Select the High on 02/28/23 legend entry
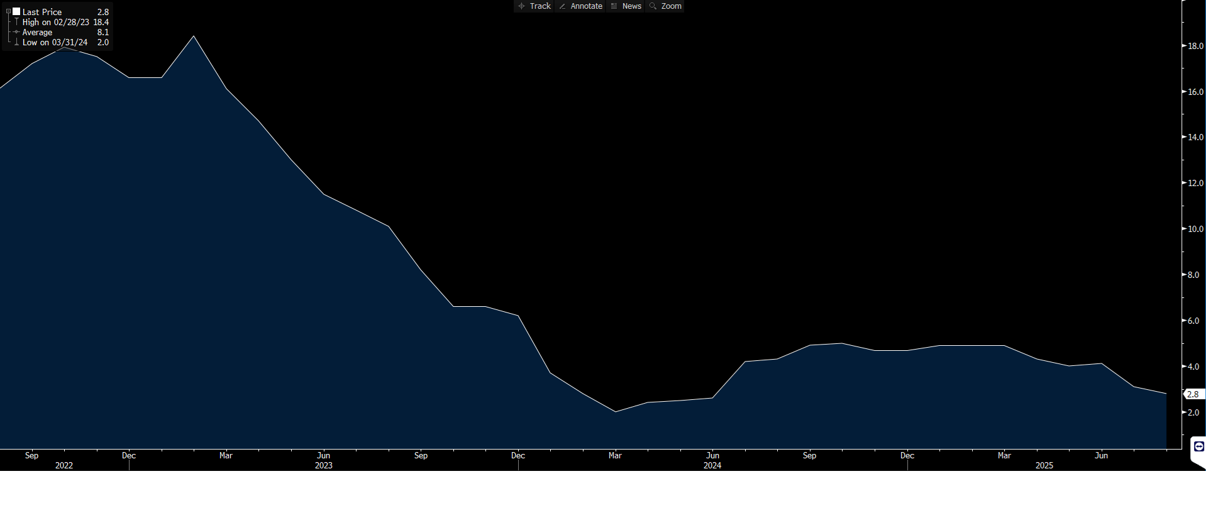Viewport: 1206px width, 525px height. tap(55, 22)
